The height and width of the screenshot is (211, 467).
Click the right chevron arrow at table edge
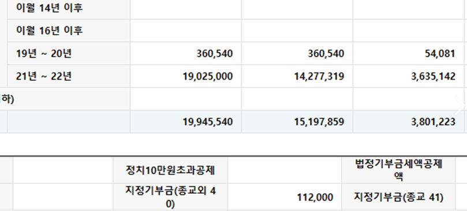point(461,105)
